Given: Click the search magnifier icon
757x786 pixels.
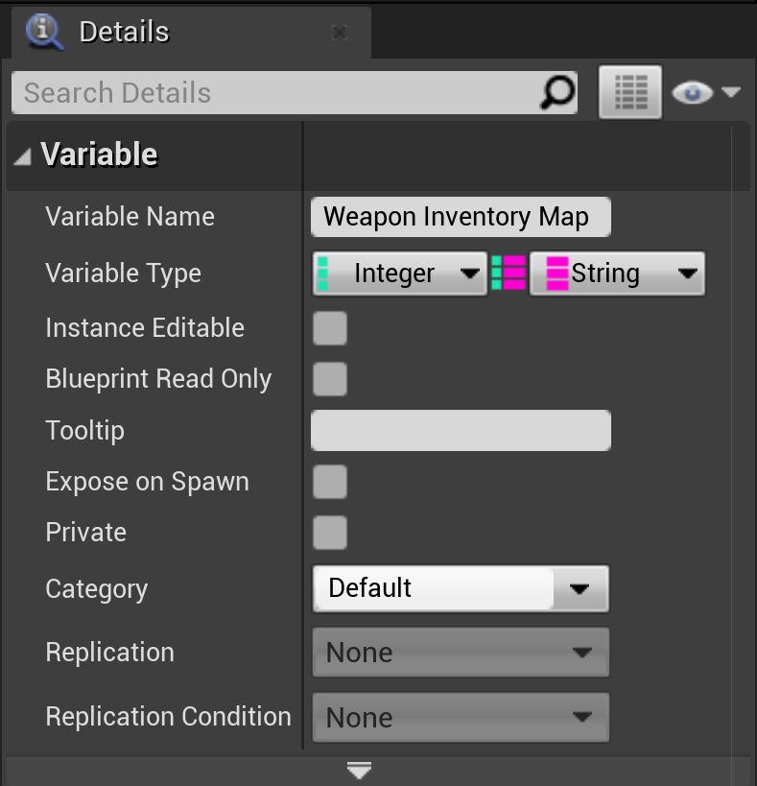Looking at the screenshot, I should 556,93.
